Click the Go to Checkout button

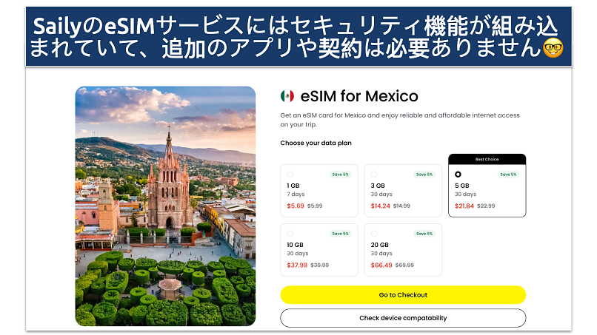(403, 294)
